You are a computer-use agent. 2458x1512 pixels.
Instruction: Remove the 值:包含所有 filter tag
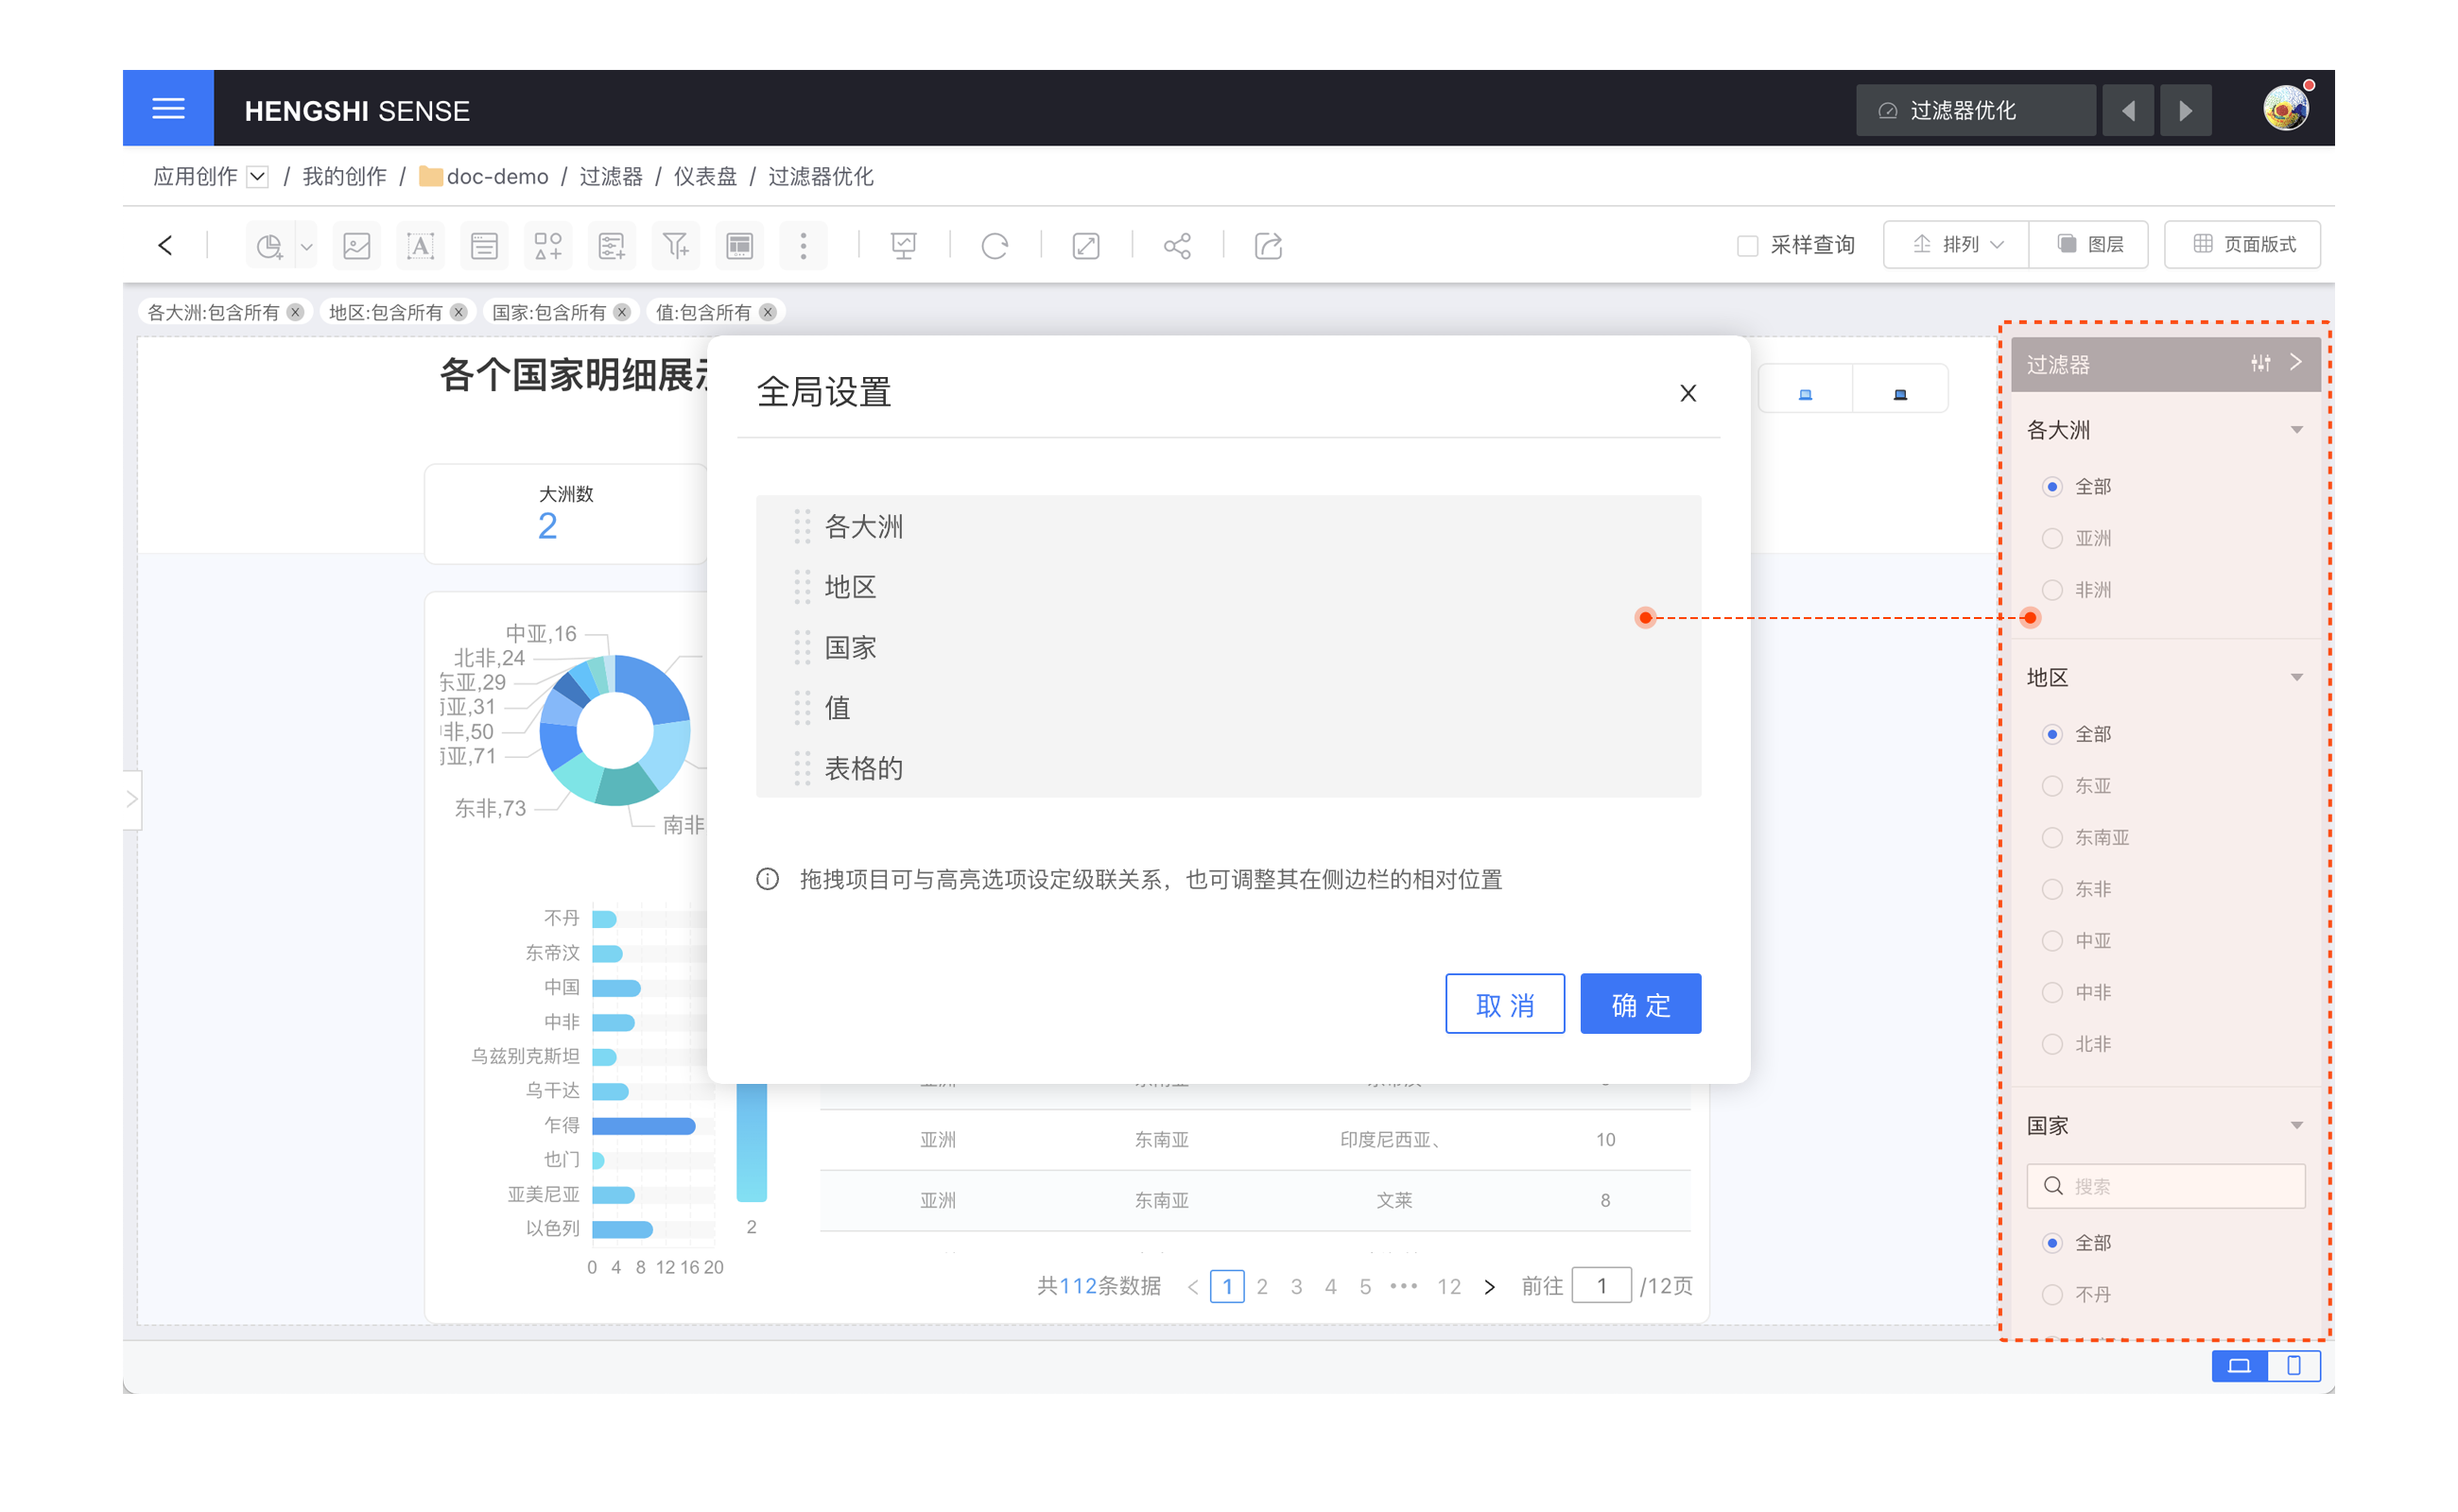click(769, 312)
